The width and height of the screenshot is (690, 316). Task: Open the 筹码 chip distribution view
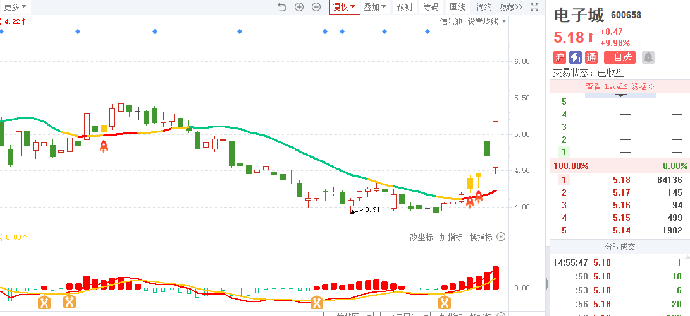coord(431,7)
